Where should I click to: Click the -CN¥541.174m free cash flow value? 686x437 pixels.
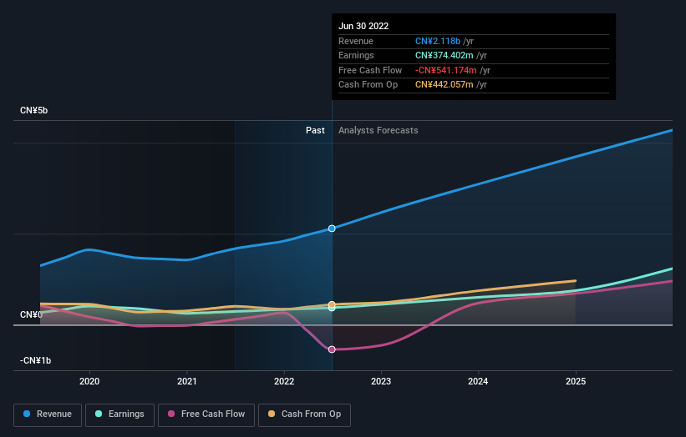446,70
